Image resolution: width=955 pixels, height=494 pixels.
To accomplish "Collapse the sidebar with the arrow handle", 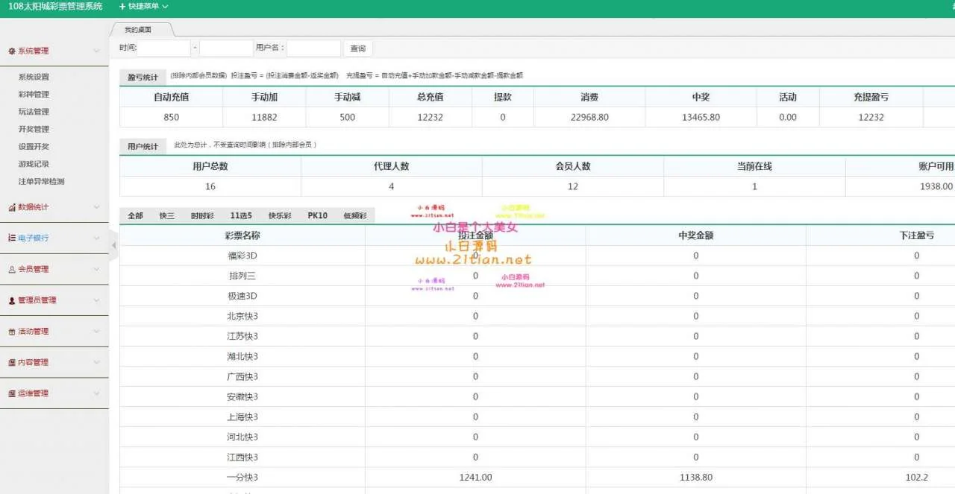I will (113, 246).
